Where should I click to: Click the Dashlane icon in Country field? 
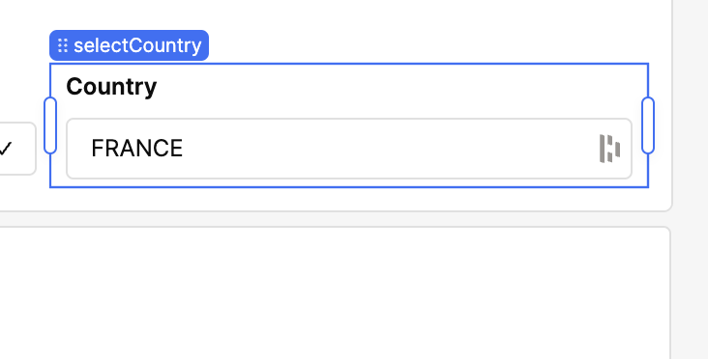click(x=609, y=149)
